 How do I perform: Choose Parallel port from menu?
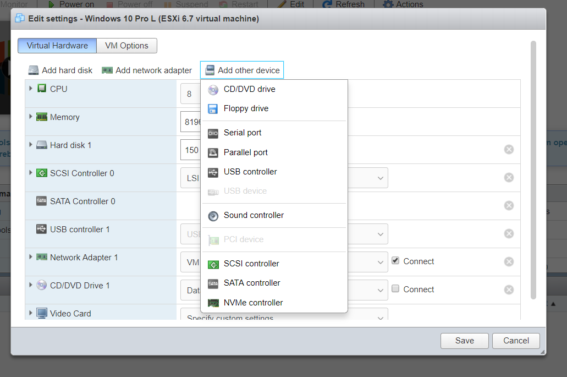(274, 152)
